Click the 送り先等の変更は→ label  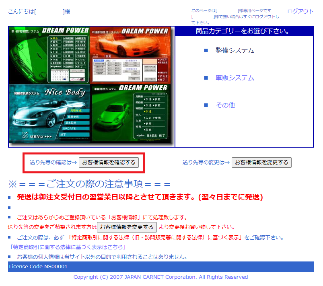tap(206, 163)
